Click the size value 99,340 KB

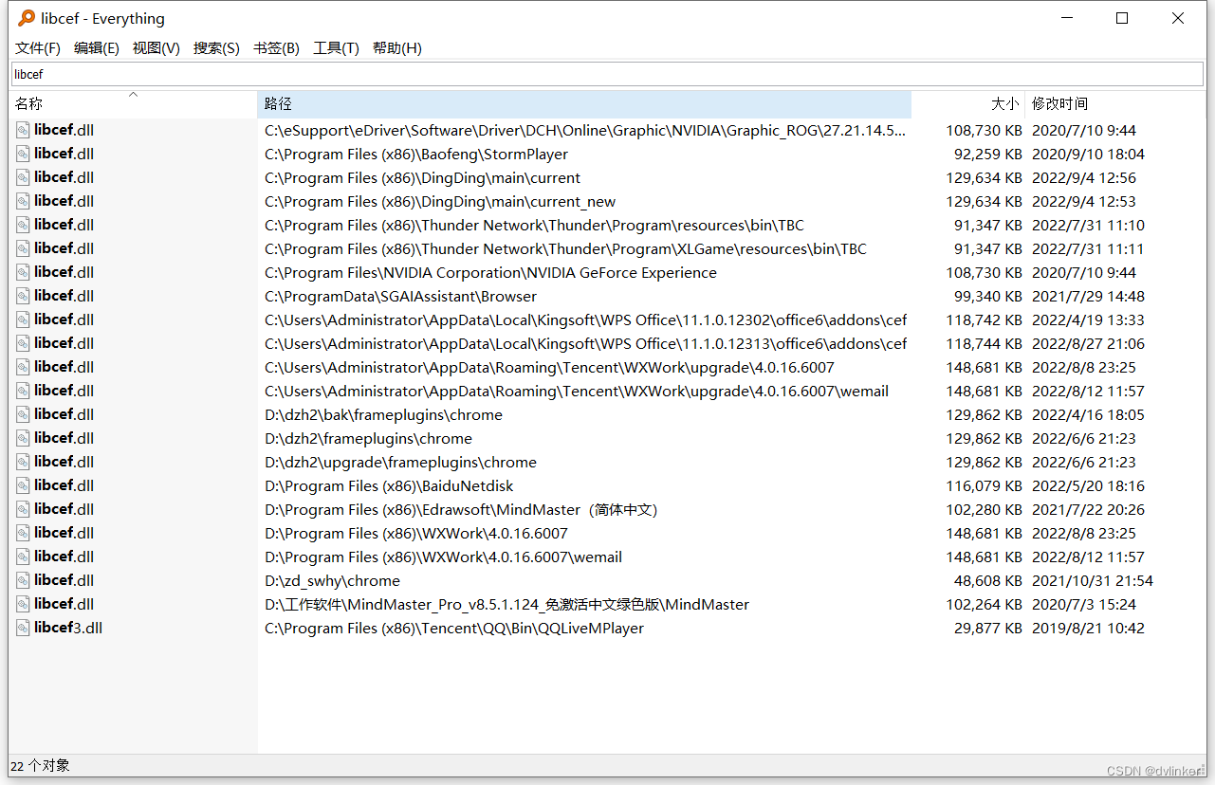tap(987, 296)
